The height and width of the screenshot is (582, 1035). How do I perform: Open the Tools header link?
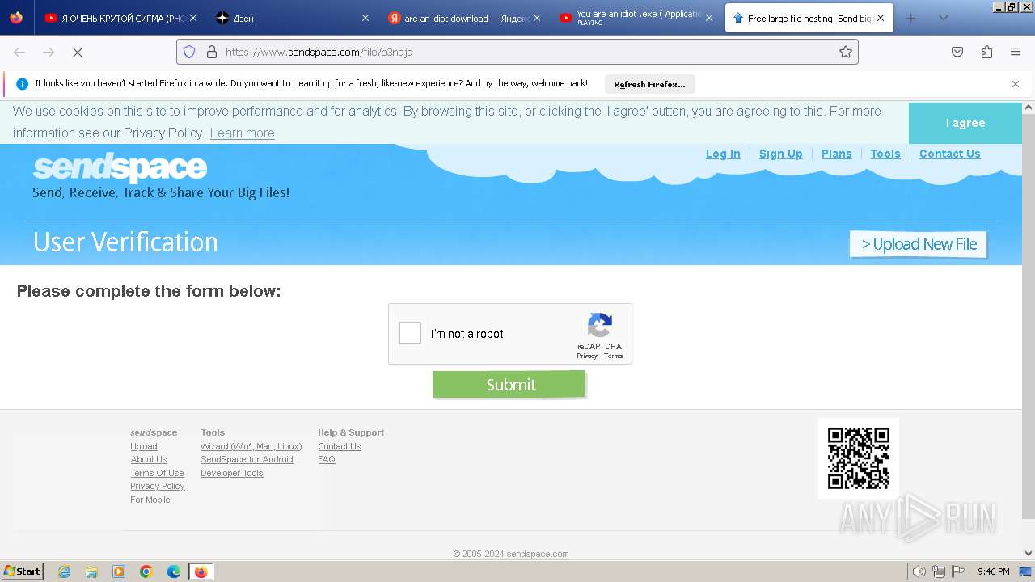[x=885, y=154]
